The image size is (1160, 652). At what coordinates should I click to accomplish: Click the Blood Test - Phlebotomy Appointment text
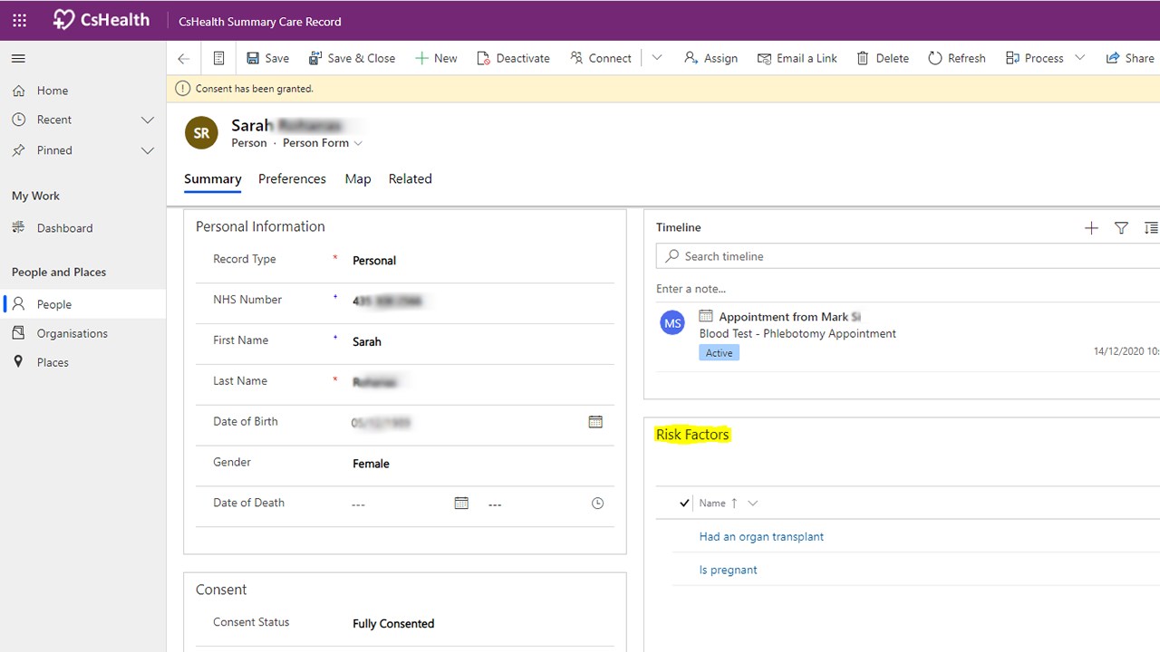click(x=797, y=333)
